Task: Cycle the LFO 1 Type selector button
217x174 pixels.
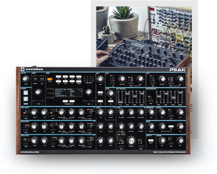Action: point(112,84)
